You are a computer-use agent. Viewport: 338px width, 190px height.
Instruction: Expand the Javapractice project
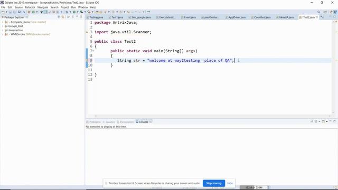point(3,30)
